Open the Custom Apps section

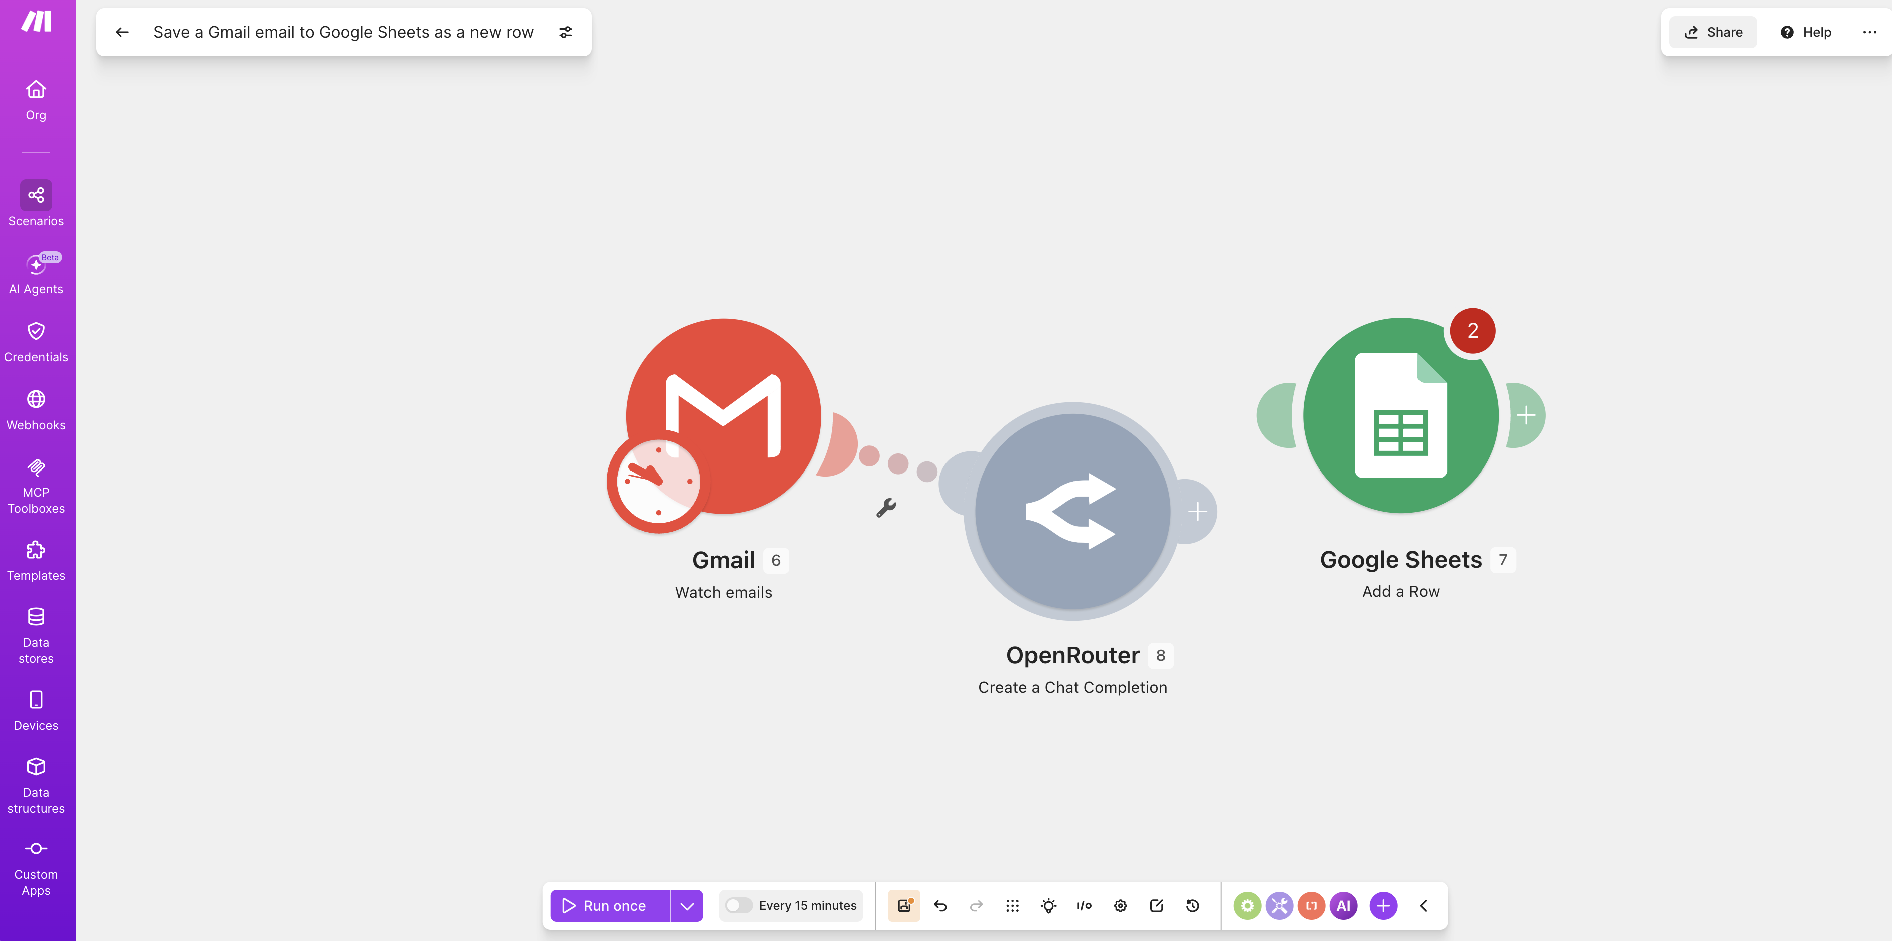(x=36, y=868)
